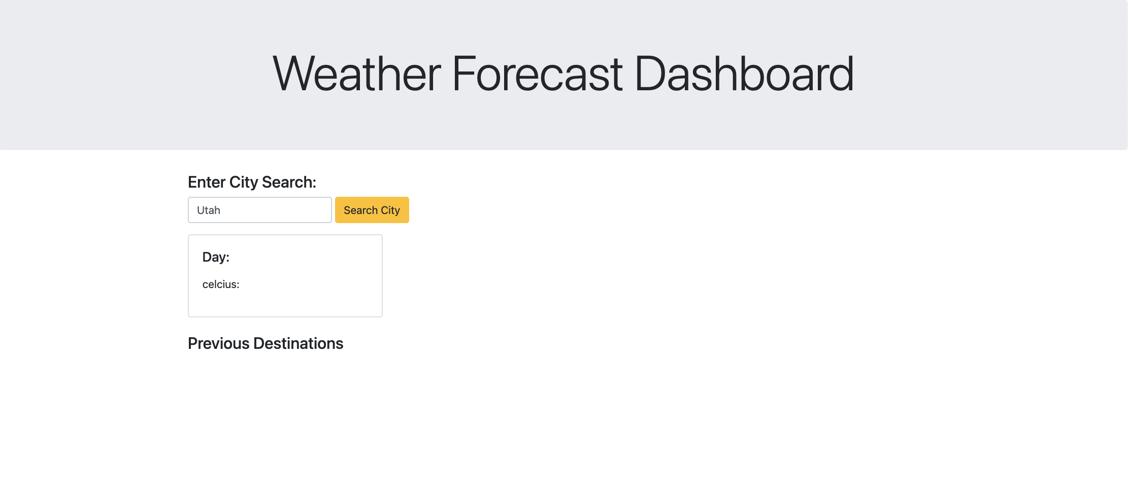This screenshot has height=501, width=1128.
Task: Click the word Dashboard in the page title
Action: click(744, 74)
